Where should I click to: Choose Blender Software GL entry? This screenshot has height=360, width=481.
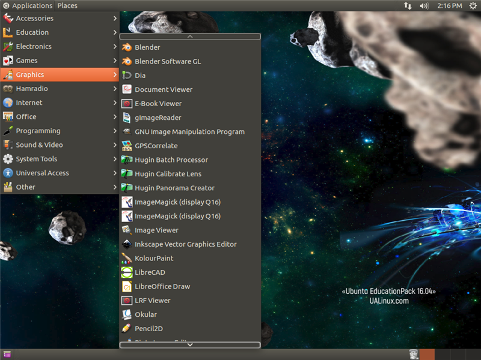tap(190, 61)
